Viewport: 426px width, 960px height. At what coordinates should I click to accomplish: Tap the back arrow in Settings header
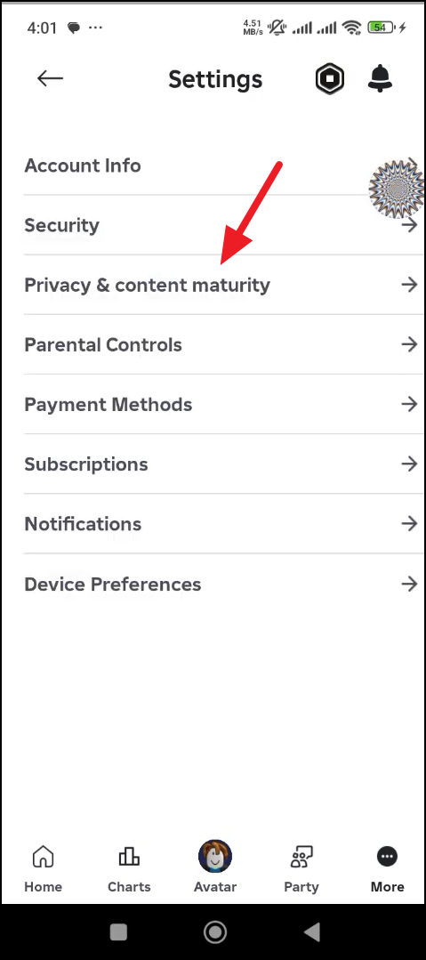(50, 78)
